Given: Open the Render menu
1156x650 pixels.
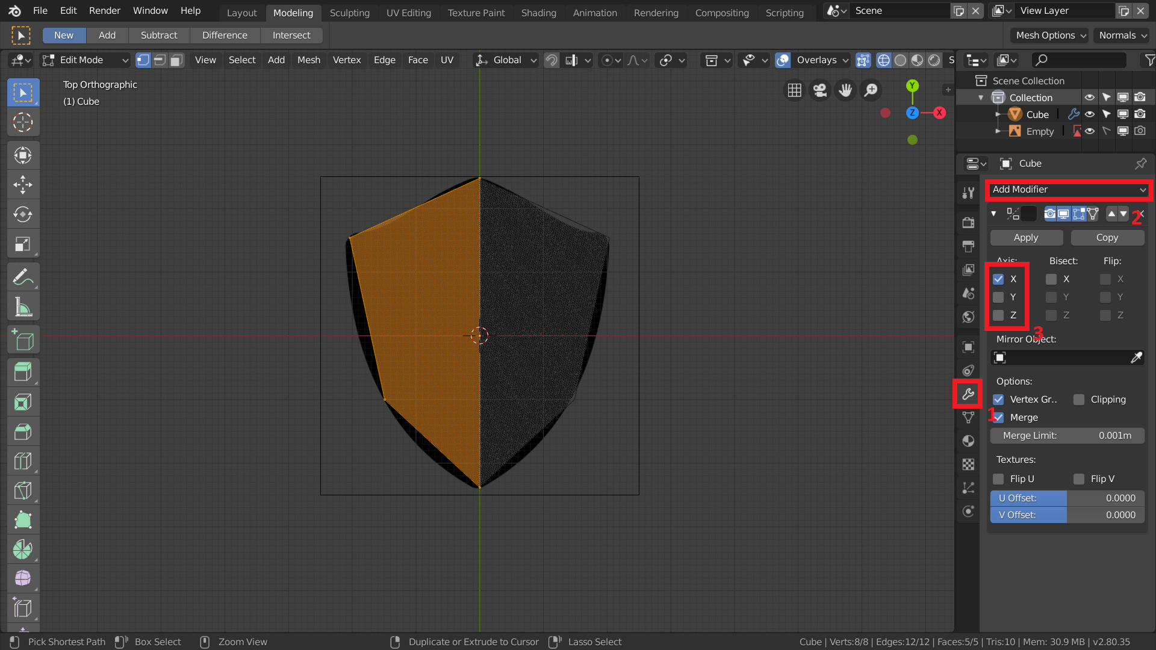Looking at the screenshot, I should point(105,11).
